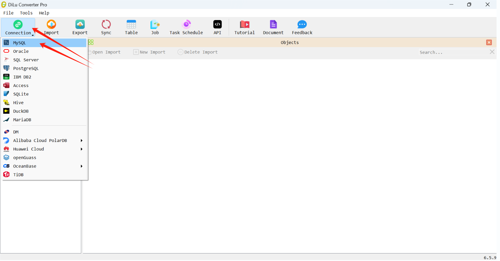The width and height of the screenshot is (500, 261).
Task: Click the grid view icon beside Objects
Action: [91, 42]
